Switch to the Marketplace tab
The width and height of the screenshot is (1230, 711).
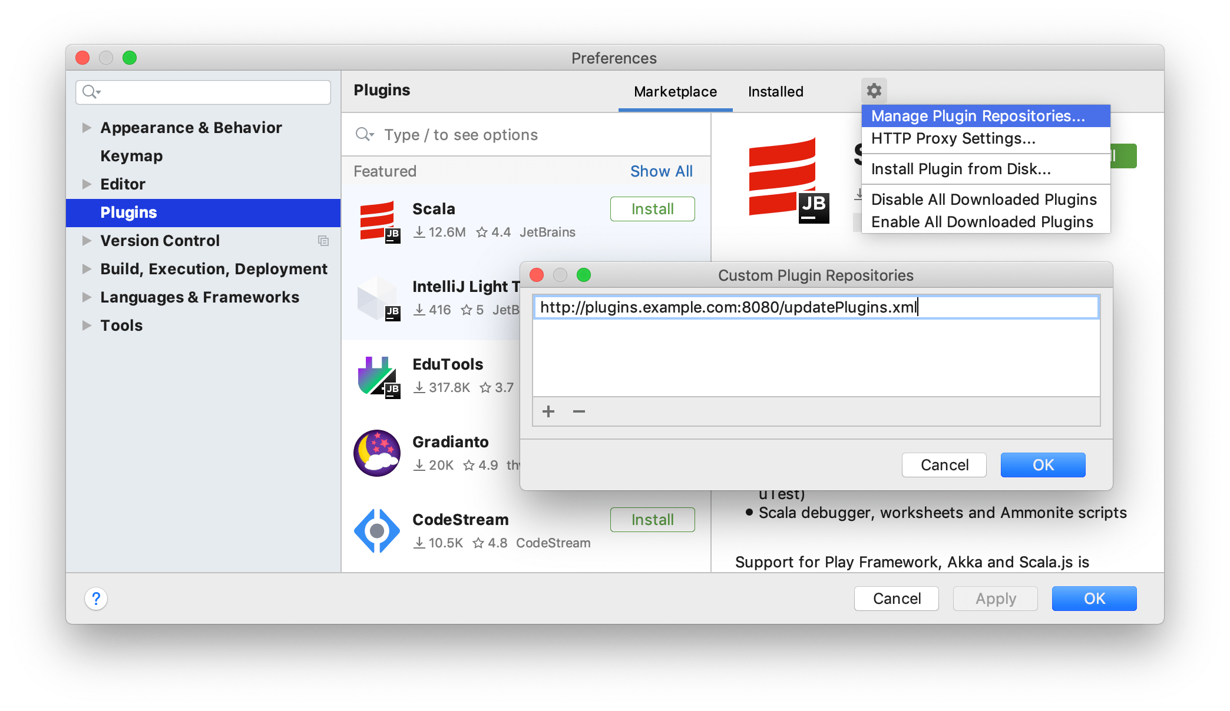click(x=676, y=91)
